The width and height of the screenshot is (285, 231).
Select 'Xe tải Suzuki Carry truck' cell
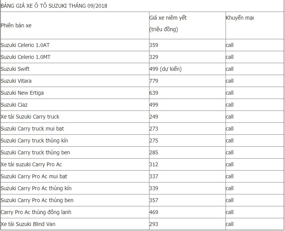pyautogui.click(x=30, y=117)
